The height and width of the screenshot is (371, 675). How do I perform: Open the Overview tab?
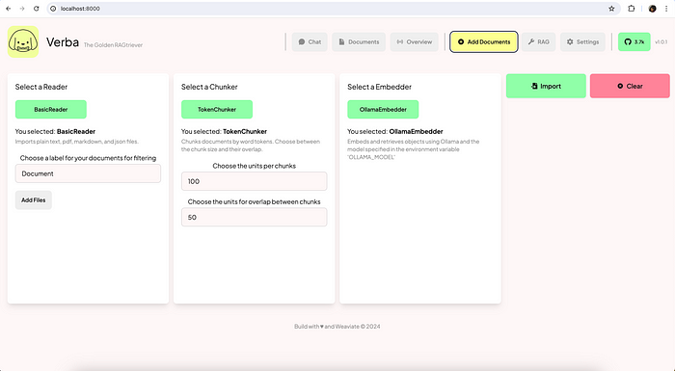[414, 41]
